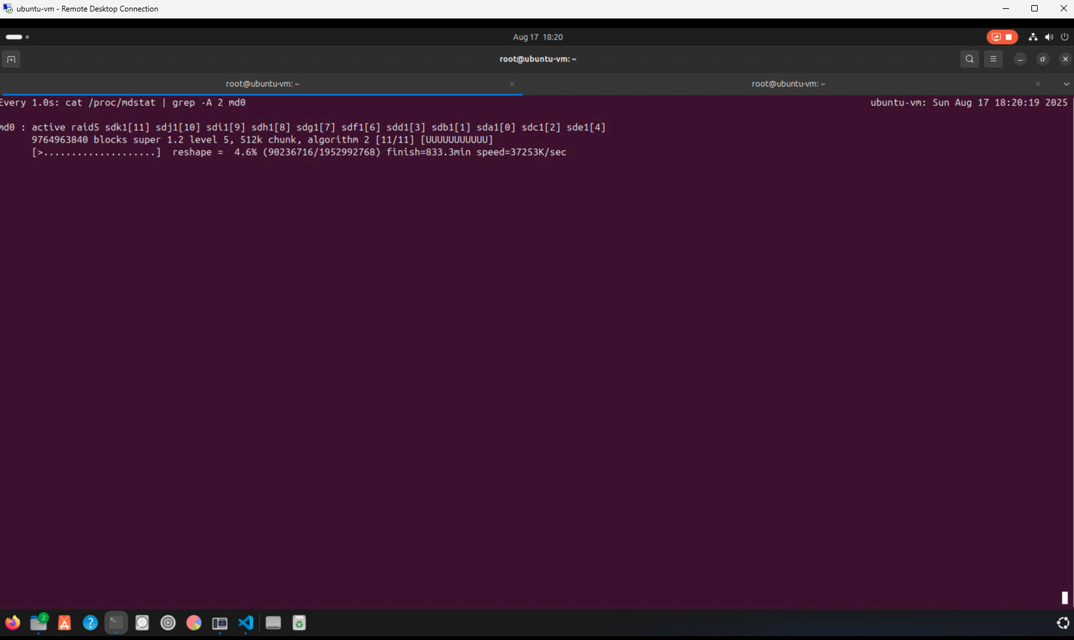The width and height of the screenshot is (1074, 640).
Task: Close the Remote Desktop Connection window
Action: (x=1063, y=9)
